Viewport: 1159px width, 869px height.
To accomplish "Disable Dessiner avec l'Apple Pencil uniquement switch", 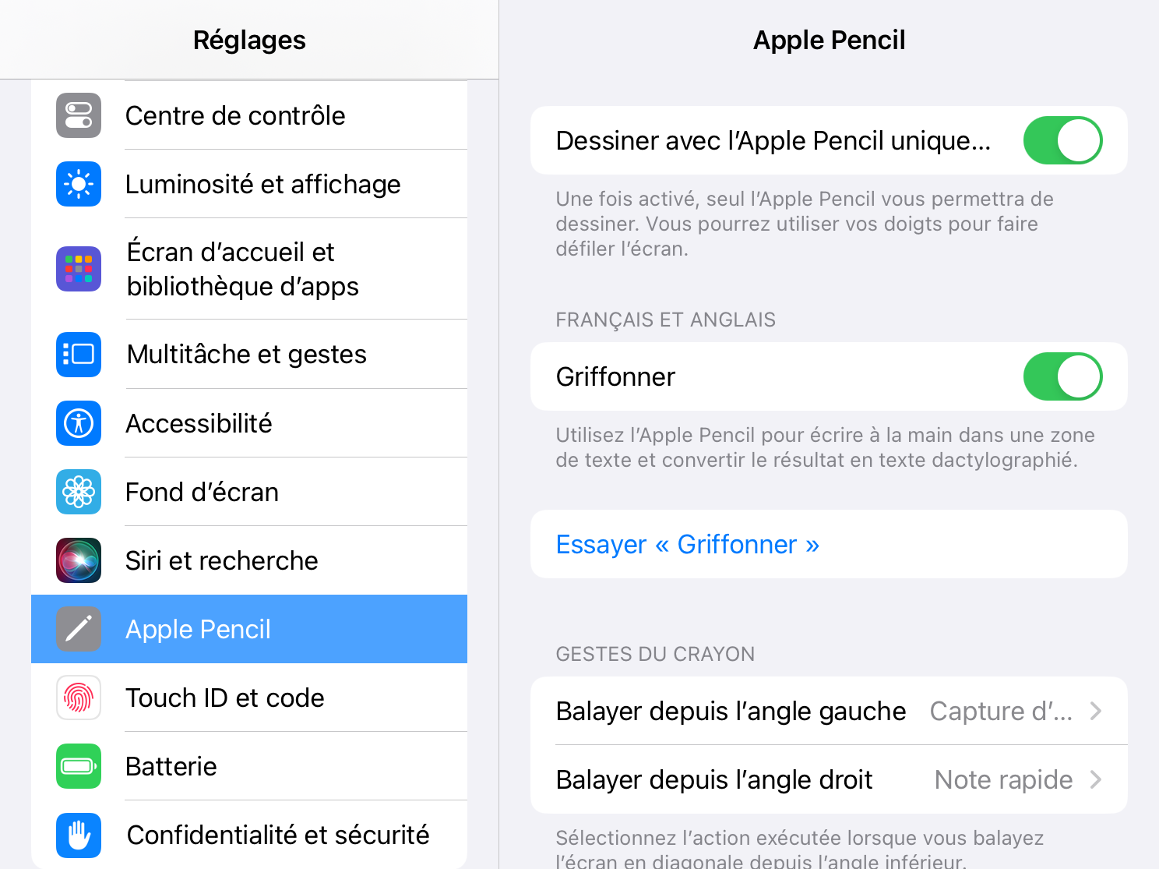I will (1062, 140).
